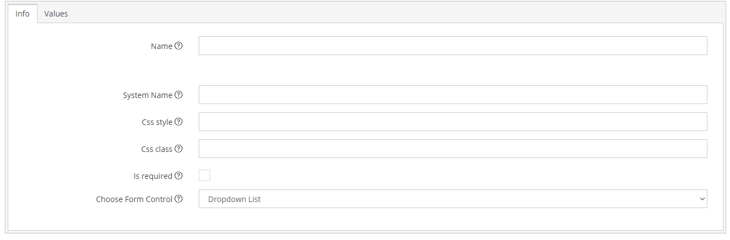Click the Name label text
The height and width of the screenshot is (240, 730).
coord(161,46)
